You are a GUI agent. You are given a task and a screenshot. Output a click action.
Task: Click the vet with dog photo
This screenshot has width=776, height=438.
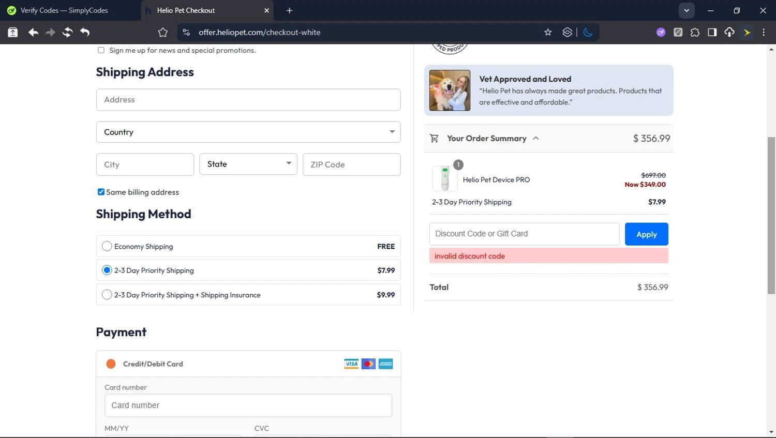[450, 90]
